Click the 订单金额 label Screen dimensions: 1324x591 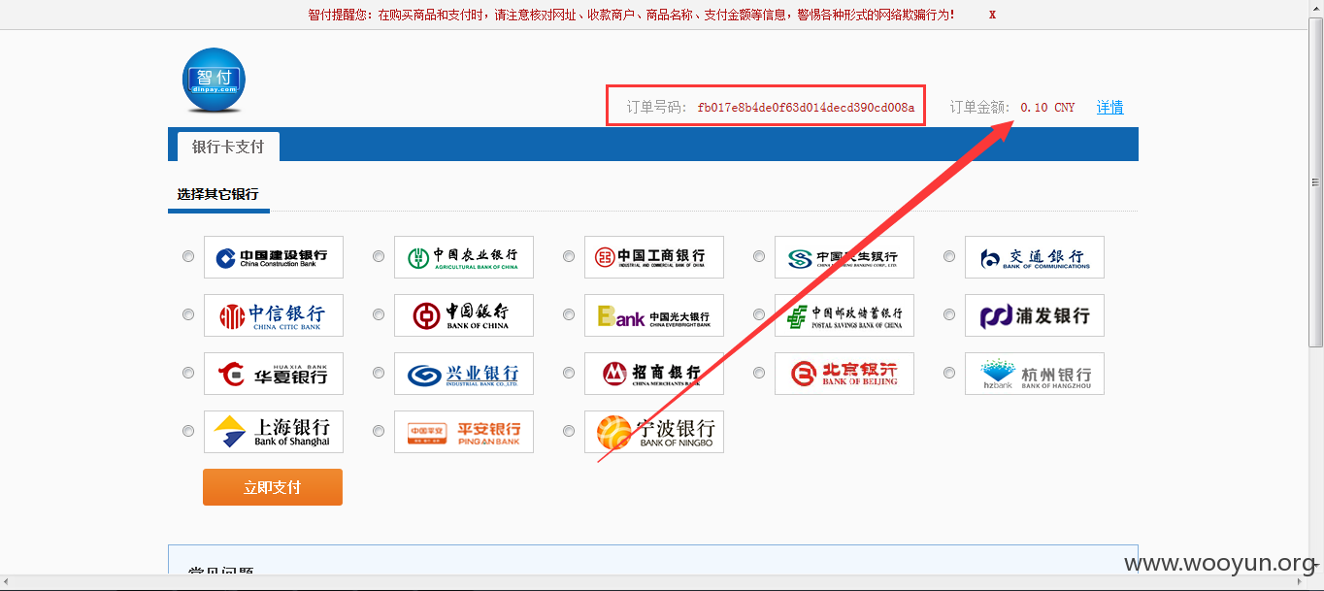click(x=980, y=108)
